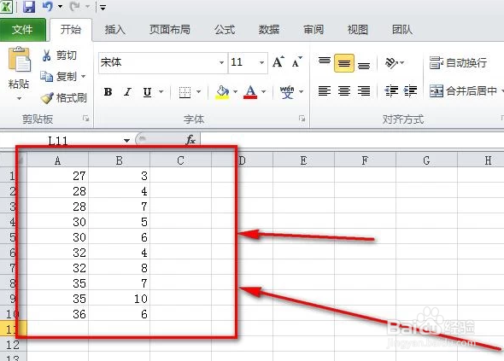Click the Copy icon
This screenshot has width=504, height=361.
click(47, 77)
